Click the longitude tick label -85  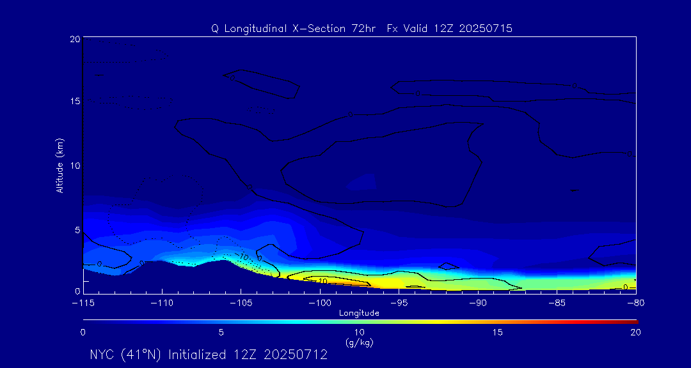coord(557,304)
